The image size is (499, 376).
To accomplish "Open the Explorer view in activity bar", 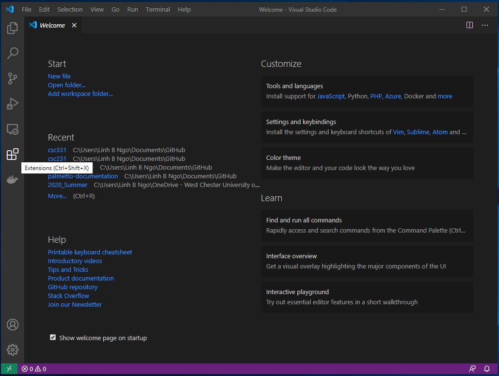I will point(13,28).
